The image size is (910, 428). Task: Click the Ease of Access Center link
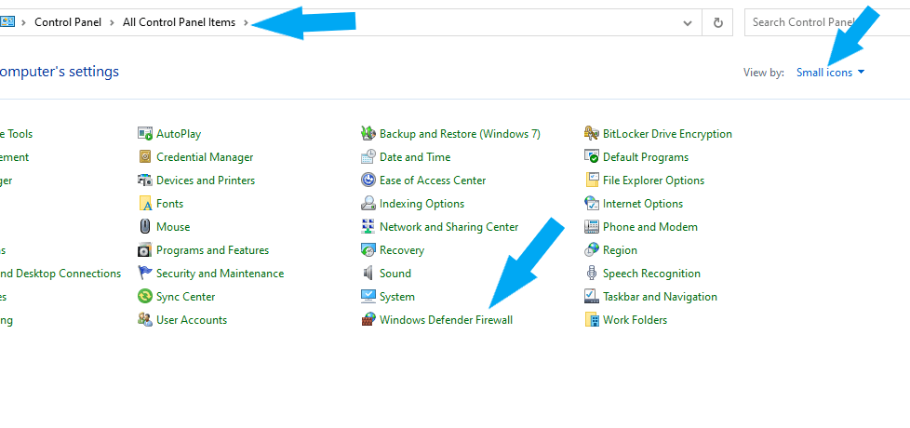pos(433,181)
